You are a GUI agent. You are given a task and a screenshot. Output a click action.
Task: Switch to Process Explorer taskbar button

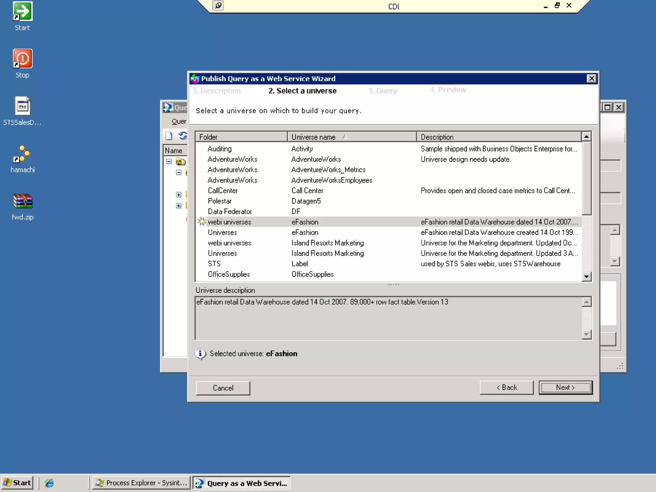pos(141,483)
